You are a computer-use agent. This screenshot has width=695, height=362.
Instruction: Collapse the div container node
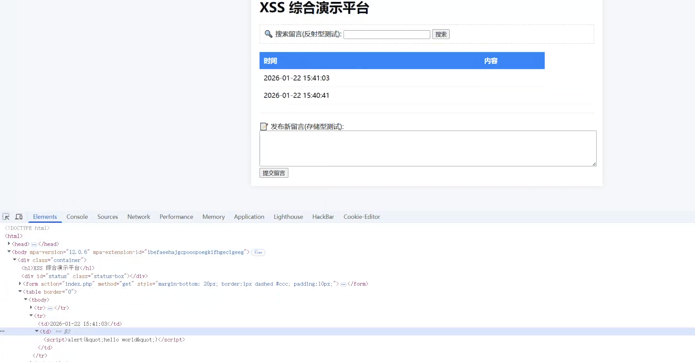(x=15, y=260)
